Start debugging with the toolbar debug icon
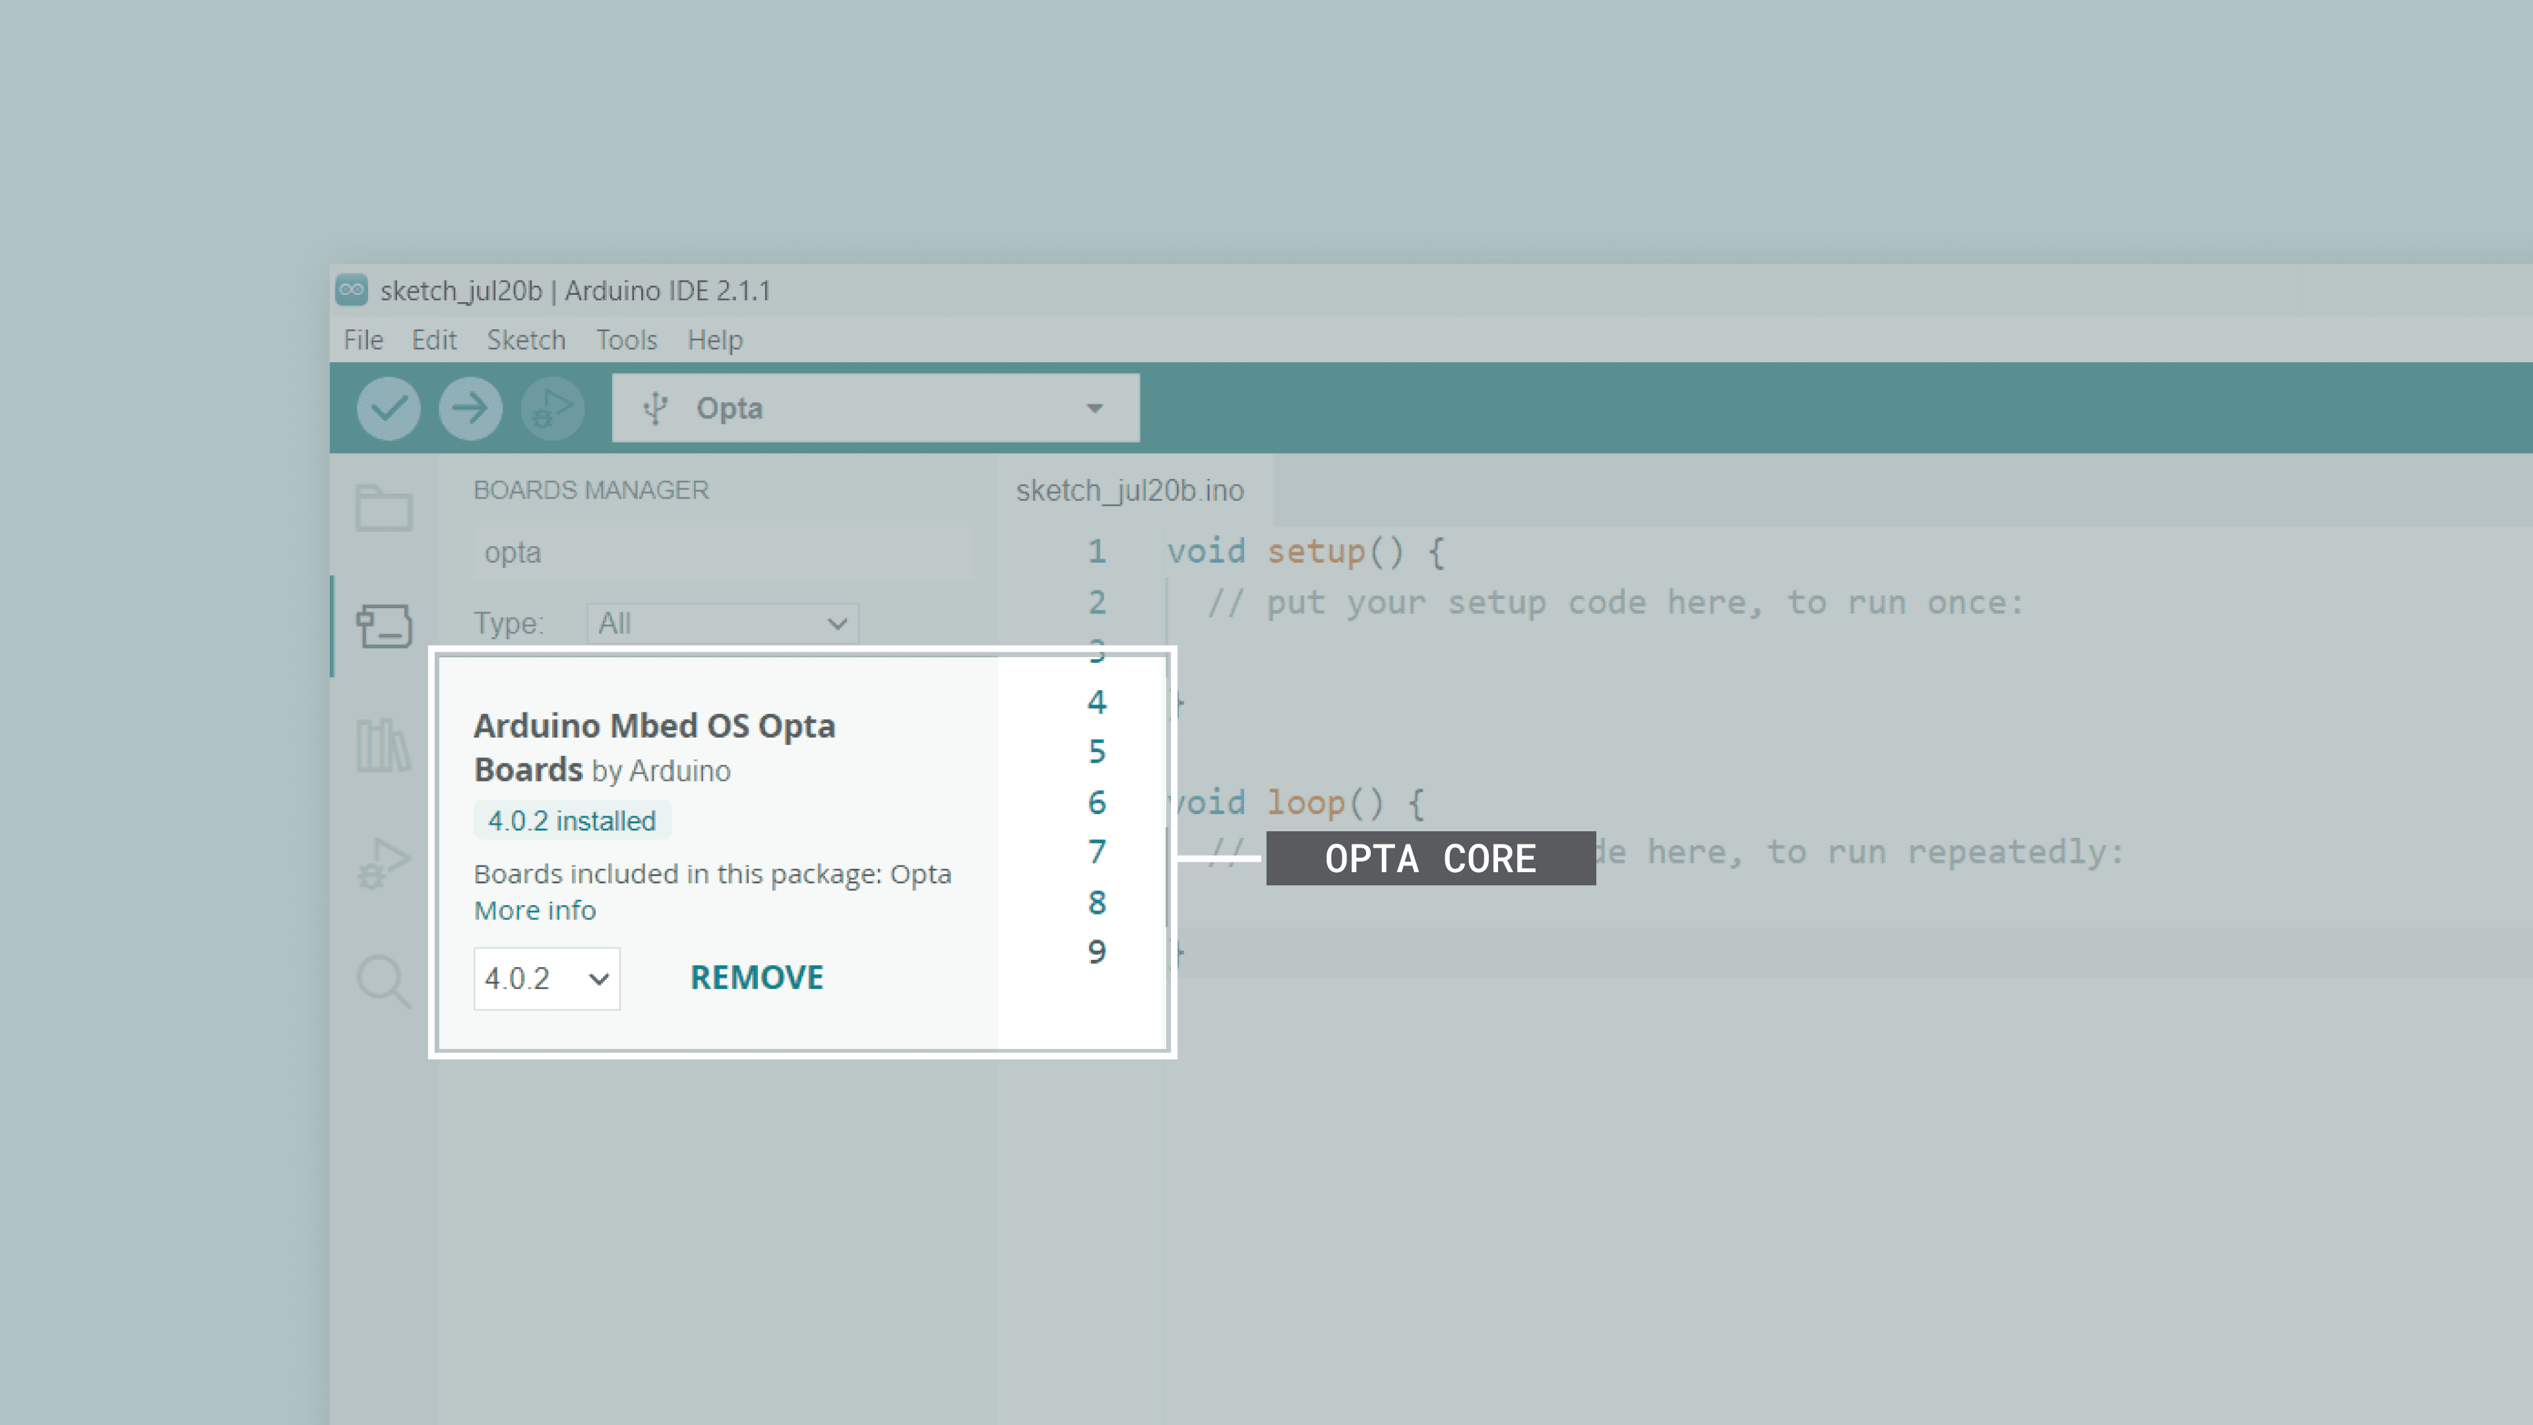Screen dimensions: 2533x1425 point(551,408)
